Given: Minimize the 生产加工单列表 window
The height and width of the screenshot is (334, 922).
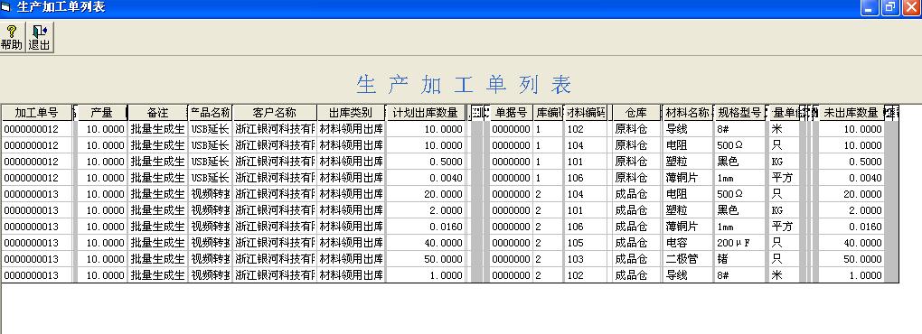Looking at the screenshot, I should click(x=870, y=7).
